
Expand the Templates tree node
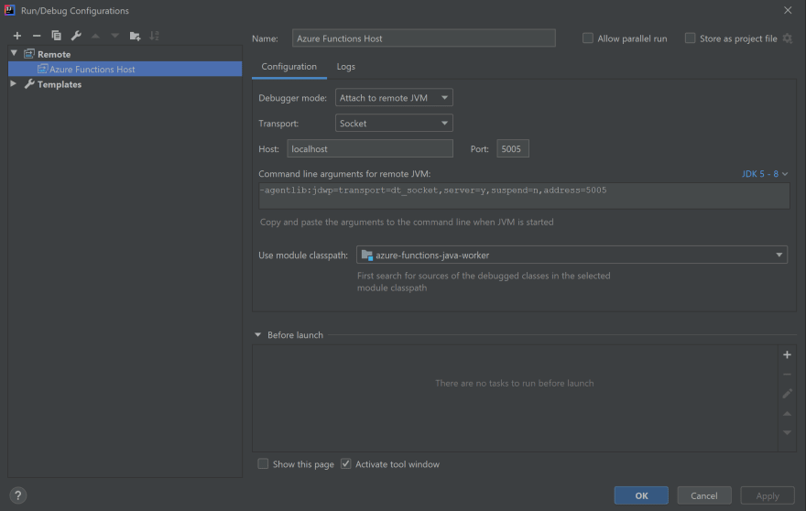(14, 84)
